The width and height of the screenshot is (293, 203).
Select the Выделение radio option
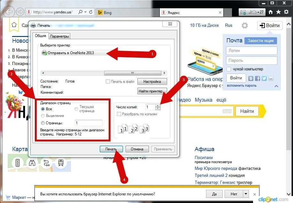coord(43,116)
